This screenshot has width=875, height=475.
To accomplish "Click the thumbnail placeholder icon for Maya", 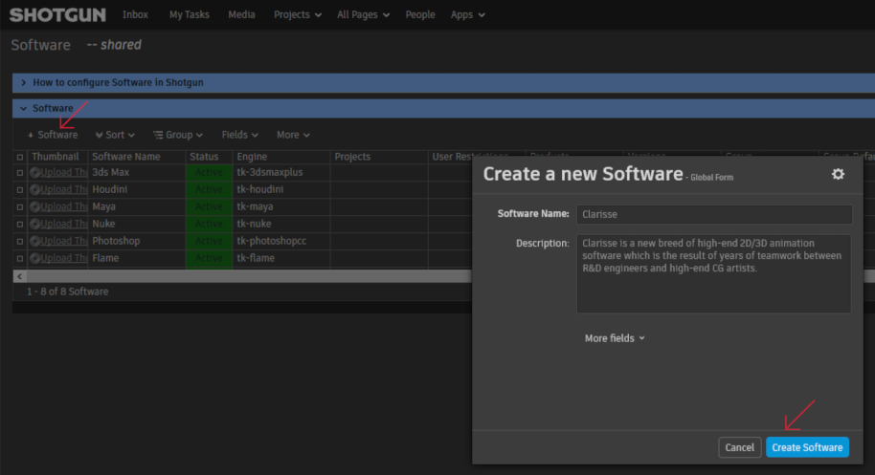I will (34, 206).
